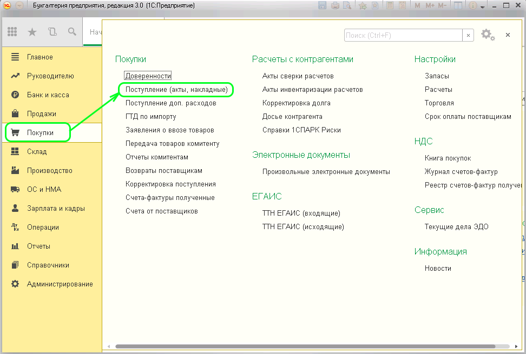Open the Операции section

pos(52,227)
